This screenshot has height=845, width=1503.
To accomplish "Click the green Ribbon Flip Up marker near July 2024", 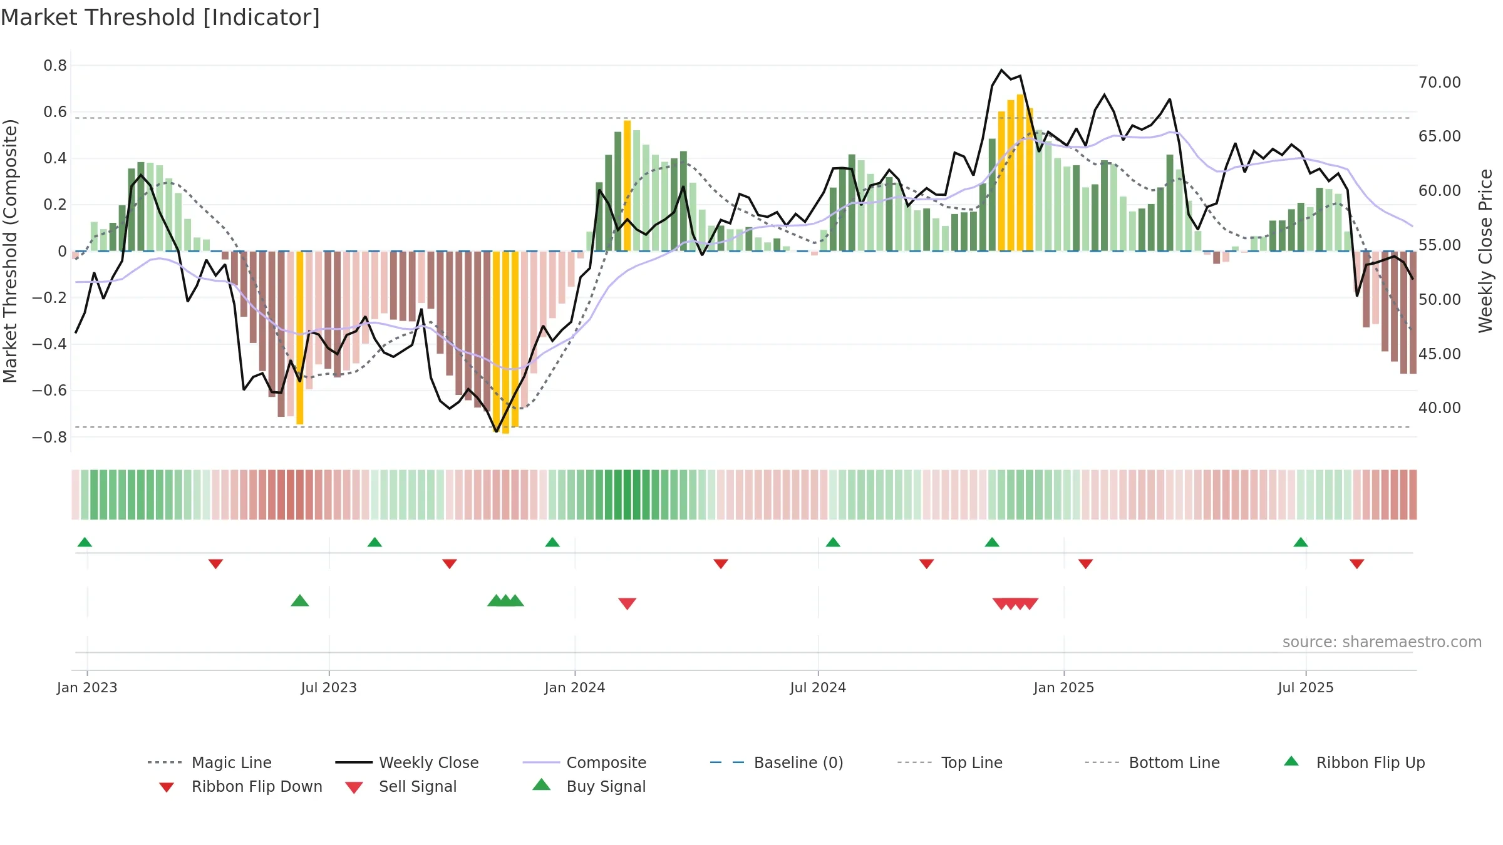I will pyautogui.click(x=833, y=542).
